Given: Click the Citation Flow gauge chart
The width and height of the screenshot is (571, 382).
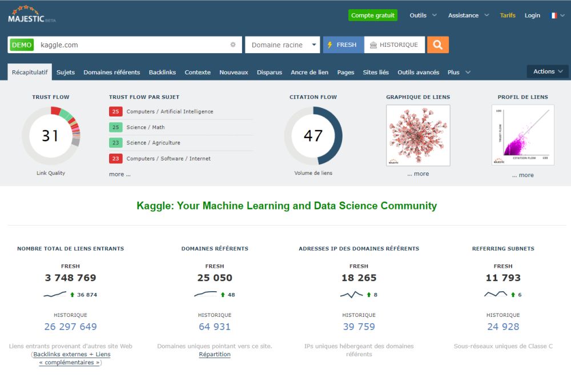Looking at the screenshot, I should (x=313, y=135).
